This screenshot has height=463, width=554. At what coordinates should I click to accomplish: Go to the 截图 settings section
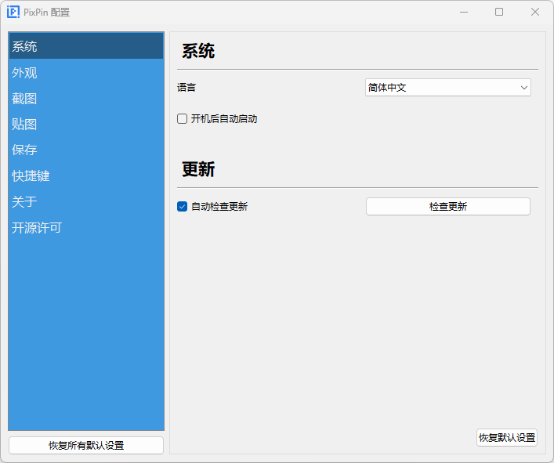(86, 98)
